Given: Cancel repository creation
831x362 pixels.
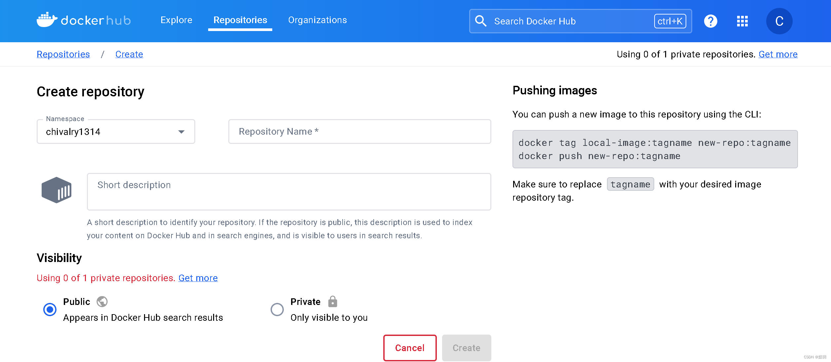Looking at the screenshot, I should click(x=410, y=348).
